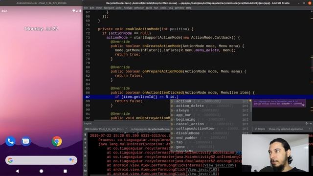Click the Clear logcat trash icon
The height and width of the screenshot is (176, 313).
(85, 135)
